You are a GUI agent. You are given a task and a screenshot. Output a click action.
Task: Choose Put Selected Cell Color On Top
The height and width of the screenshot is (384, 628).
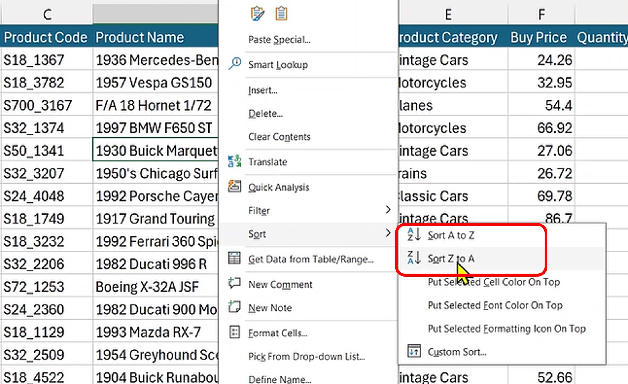[494, 282]
